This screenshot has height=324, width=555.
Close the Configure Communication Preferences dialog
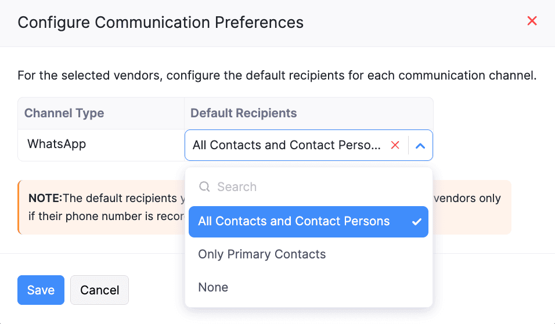[532, 21]
